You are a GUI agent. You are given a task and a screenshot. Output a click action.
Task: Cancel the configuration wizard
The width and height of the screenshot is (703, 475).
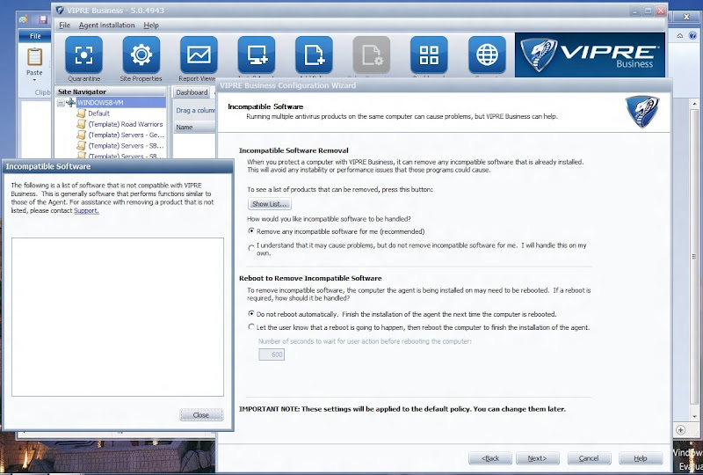589,458
